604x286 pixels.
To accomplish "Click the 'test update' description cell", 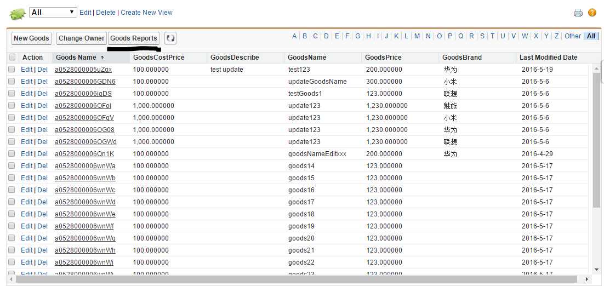I will [x=227, y=70].
